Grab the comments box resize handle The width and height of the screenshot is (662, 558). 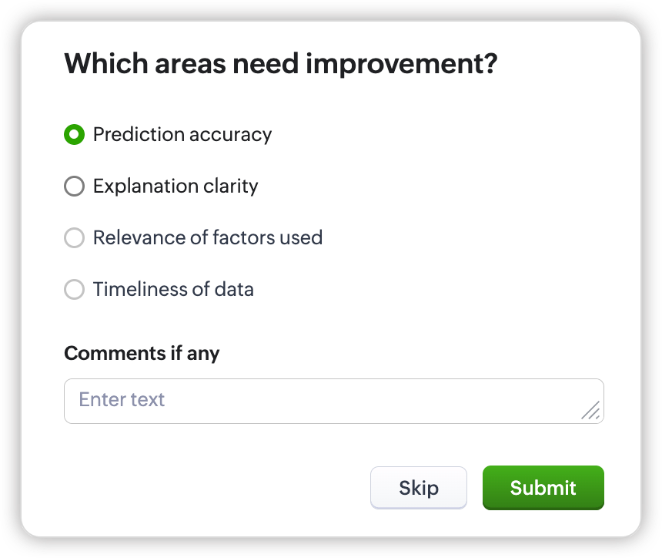[590, 411]
